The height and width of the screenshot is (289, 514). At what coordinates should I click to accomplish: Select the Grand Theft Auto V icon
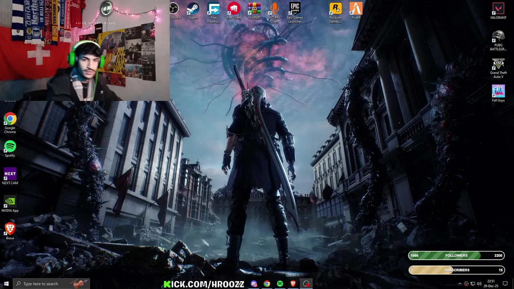tap(498, 68)
